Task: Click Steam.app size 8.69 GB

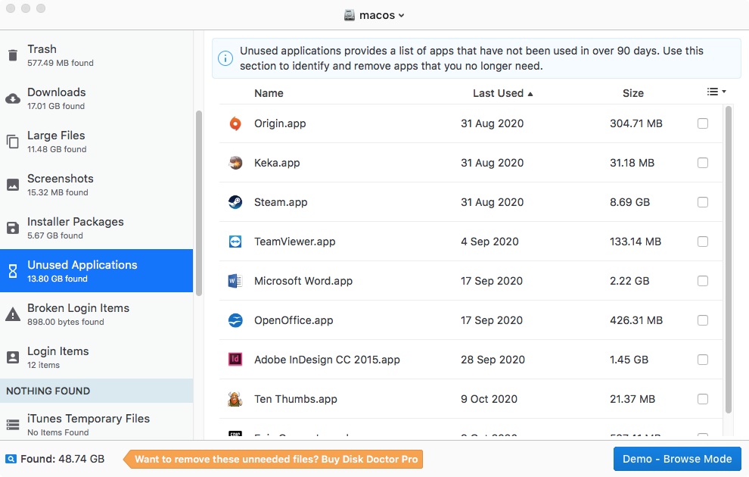Action: point(629,202)
